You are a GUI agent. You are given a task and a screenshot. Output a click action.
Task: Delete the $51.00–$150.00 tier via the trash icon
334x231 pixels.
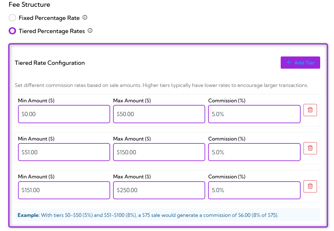(310, 148)
